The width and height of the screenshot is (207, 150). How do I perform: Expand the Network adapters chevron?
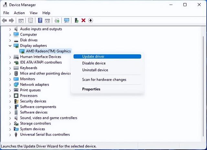click(x=10, y=85)
